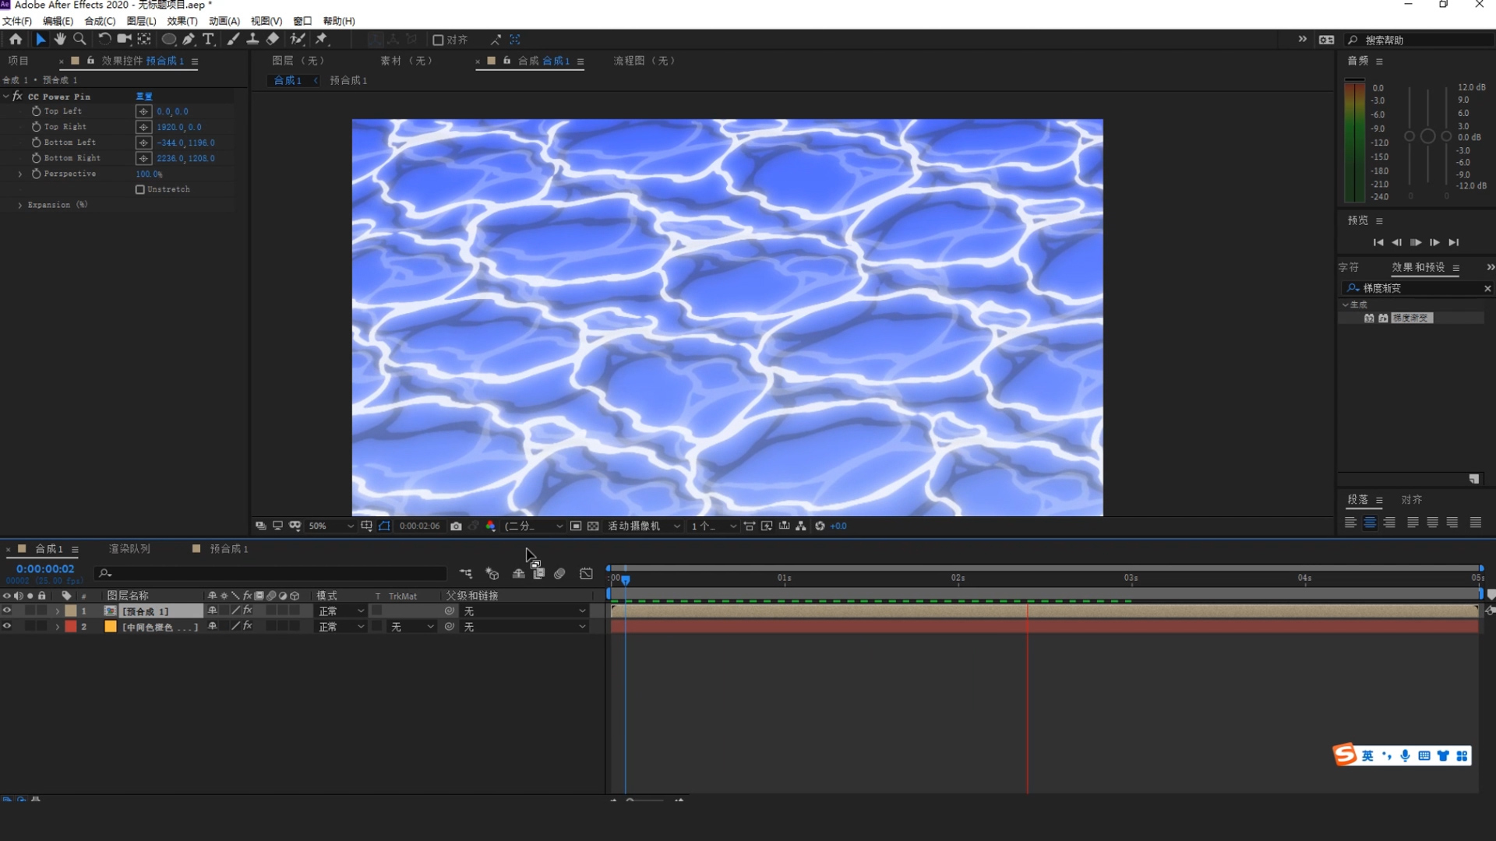Select the Puppet Pin tool
This screenshot has height=841, width=1496.
pos(321,39)
